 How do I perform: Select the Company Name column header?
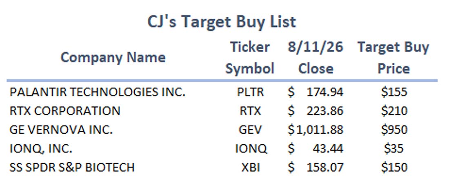point(113,58)
